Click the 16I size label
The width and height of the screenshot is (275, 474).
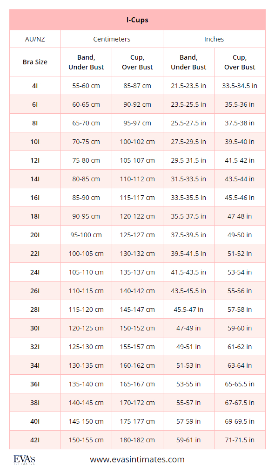(35, 198)
